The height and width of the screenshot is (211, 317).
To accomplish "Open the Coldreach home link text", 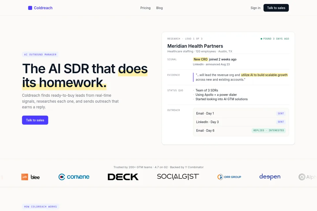I will 43,8.
